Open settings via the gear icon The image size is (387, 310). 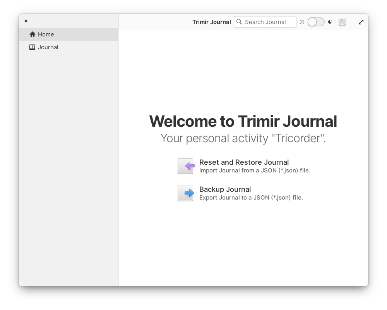pos(342,22)
